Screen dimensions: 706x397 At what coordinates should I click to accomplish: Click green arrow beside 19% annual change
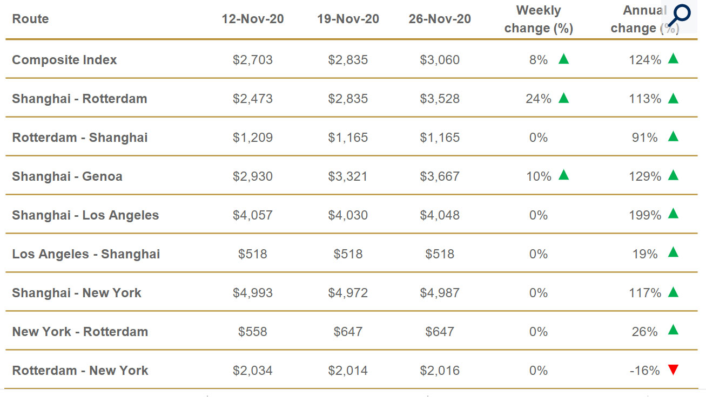coord(673,252)
